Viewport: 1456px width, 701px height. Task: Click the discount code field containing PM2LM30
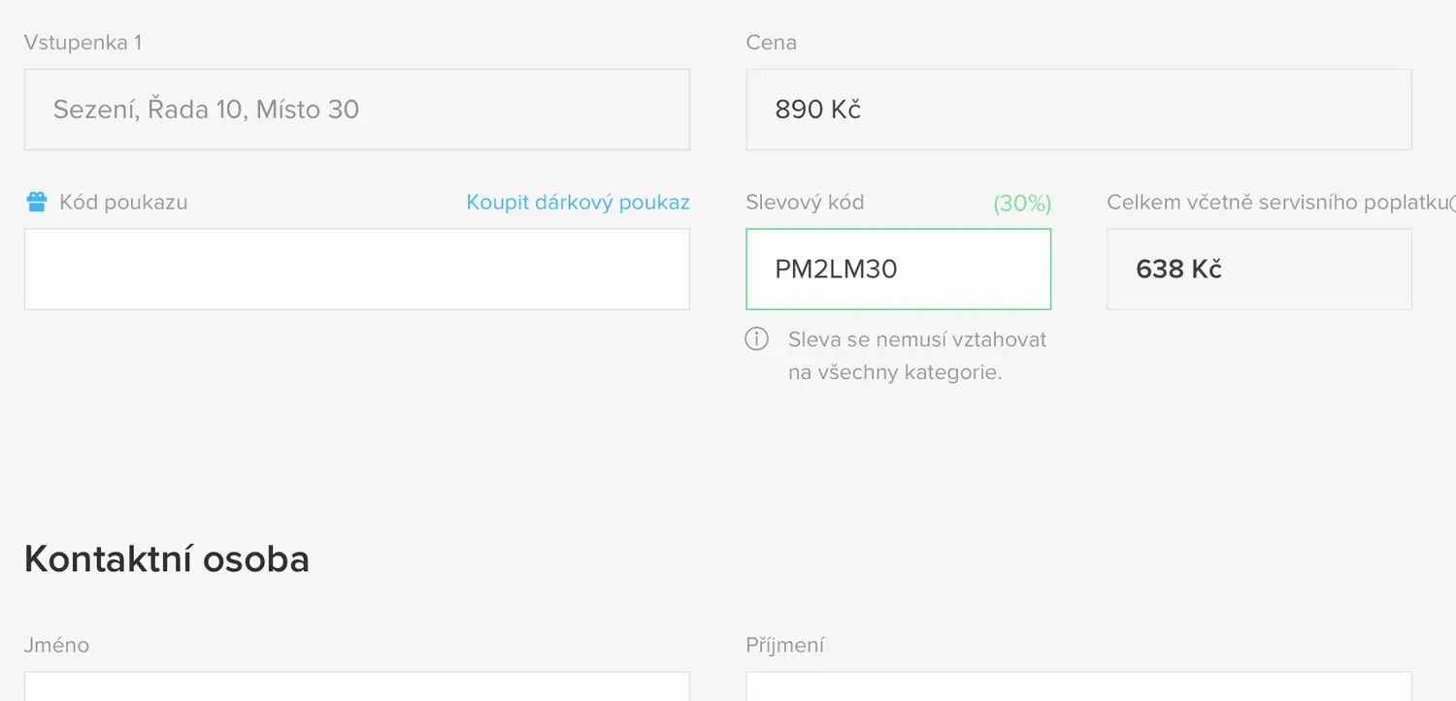click(x=898, y=270)
